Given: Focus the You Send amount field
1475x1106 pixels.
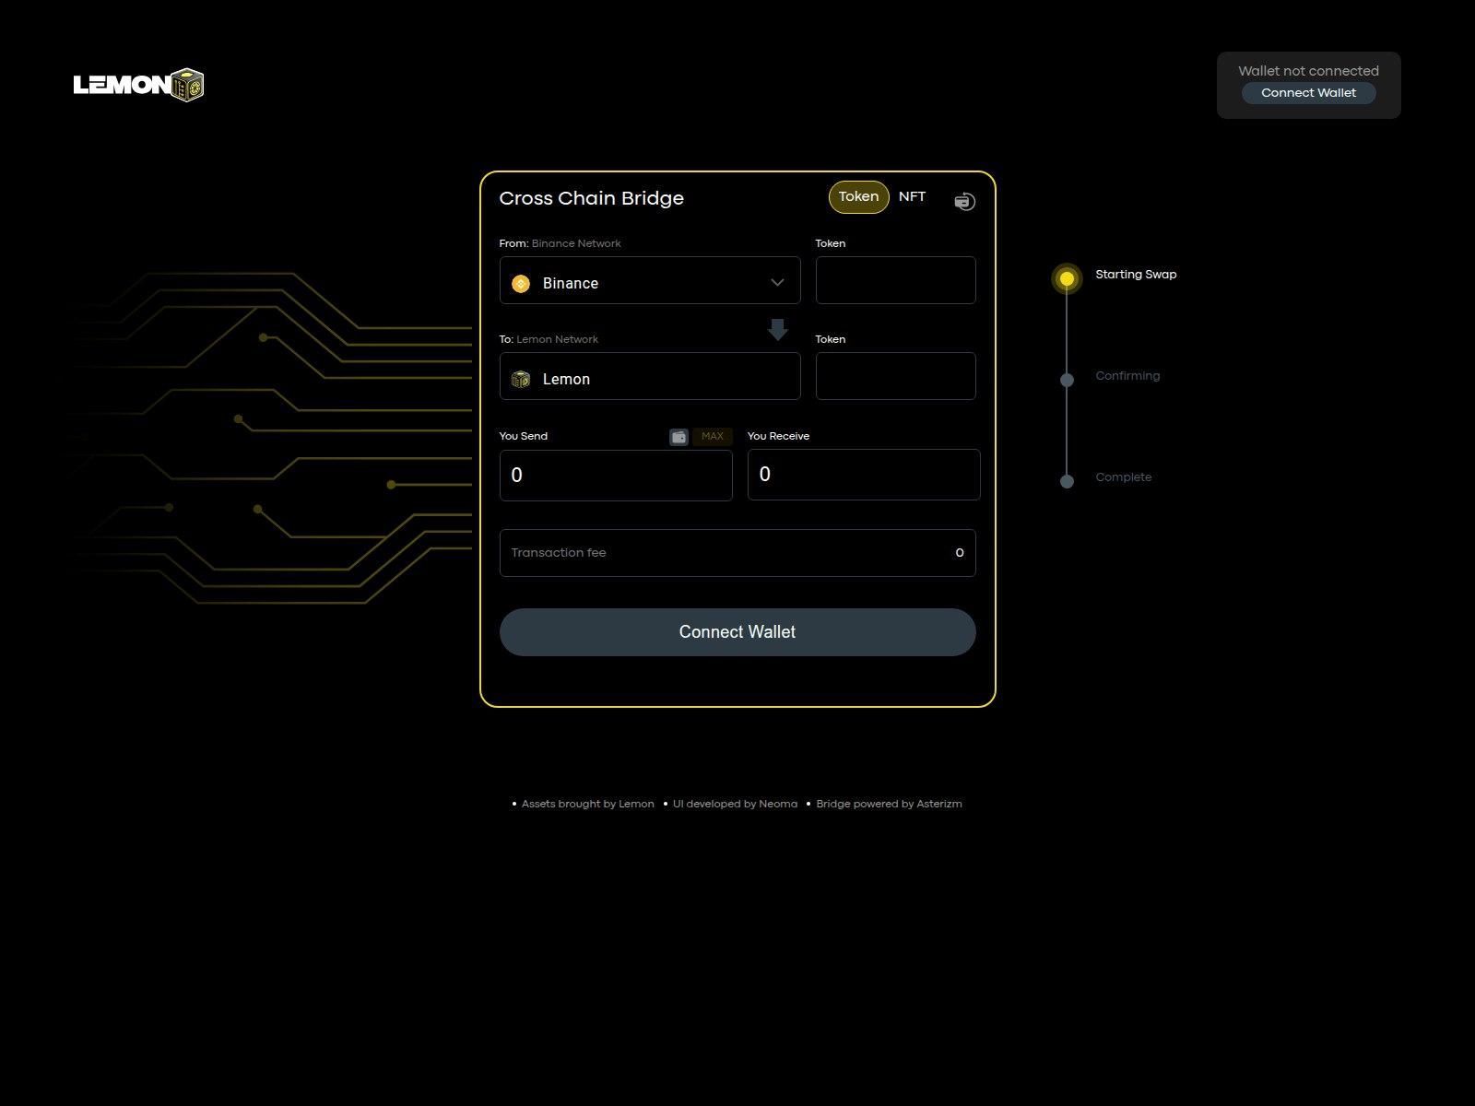Looking at the screenshot, I should click(x=616, y=476).
